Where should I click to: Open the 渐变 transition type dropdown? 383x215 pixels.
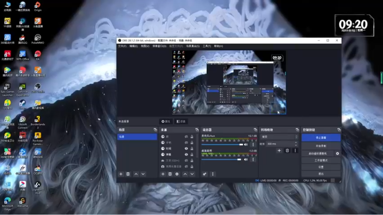click(279, 137)
